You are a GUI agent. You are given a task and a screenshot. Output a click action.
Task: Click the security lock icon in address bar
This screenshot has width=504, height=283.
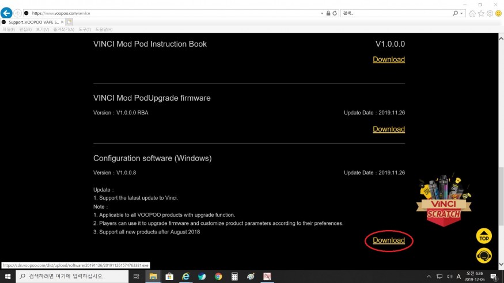pos(328,13)
